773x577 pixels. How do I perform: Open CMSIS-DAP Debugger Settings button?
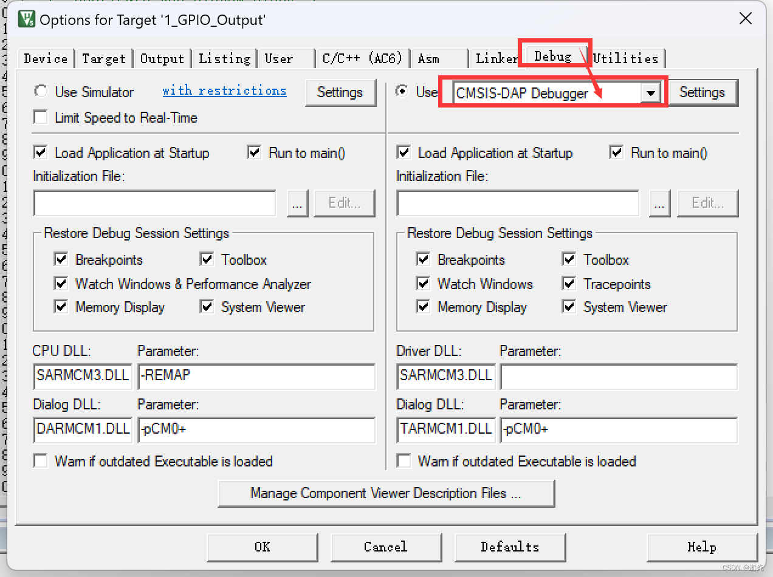point(702,92)
